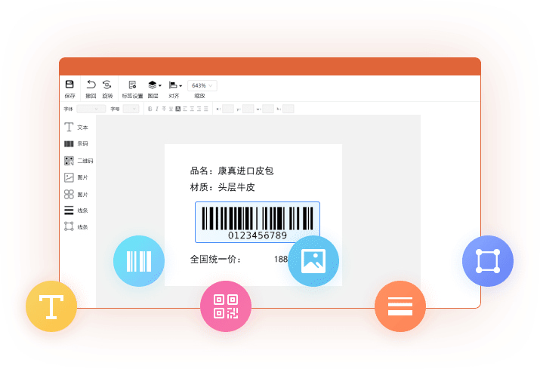The width and height of the screenshot is (540, 369).
Task: Click the price value 188
Action: point(281,259)
